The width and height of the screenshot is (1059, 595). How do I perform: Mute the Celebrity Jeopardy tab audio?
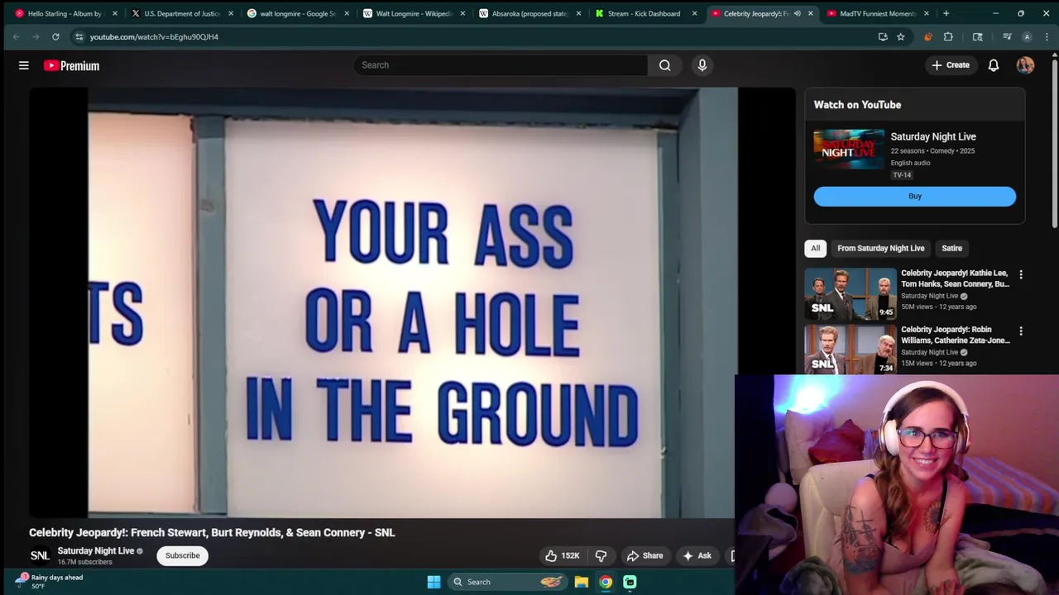tap(798, 13)
